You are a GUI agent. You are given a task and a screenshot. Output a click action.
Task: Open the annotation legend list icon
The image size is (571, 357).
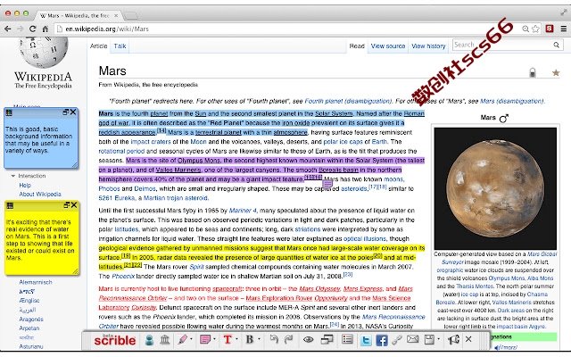347,339
